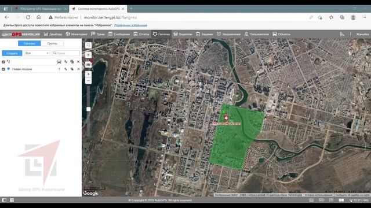Open the Задания tasks section

(205, 34)
